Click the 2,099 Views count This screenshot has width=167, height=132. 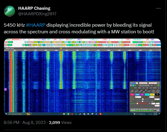coord(60,123)
